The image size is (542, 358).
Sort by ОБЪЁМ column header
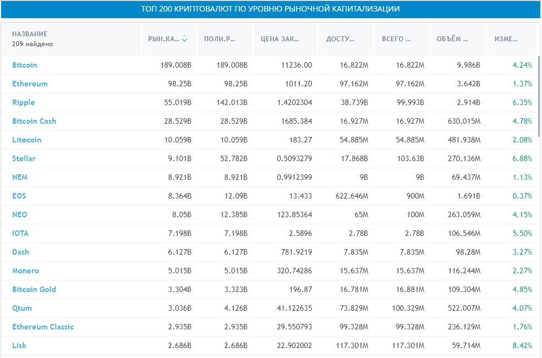[x=452, y=38]
